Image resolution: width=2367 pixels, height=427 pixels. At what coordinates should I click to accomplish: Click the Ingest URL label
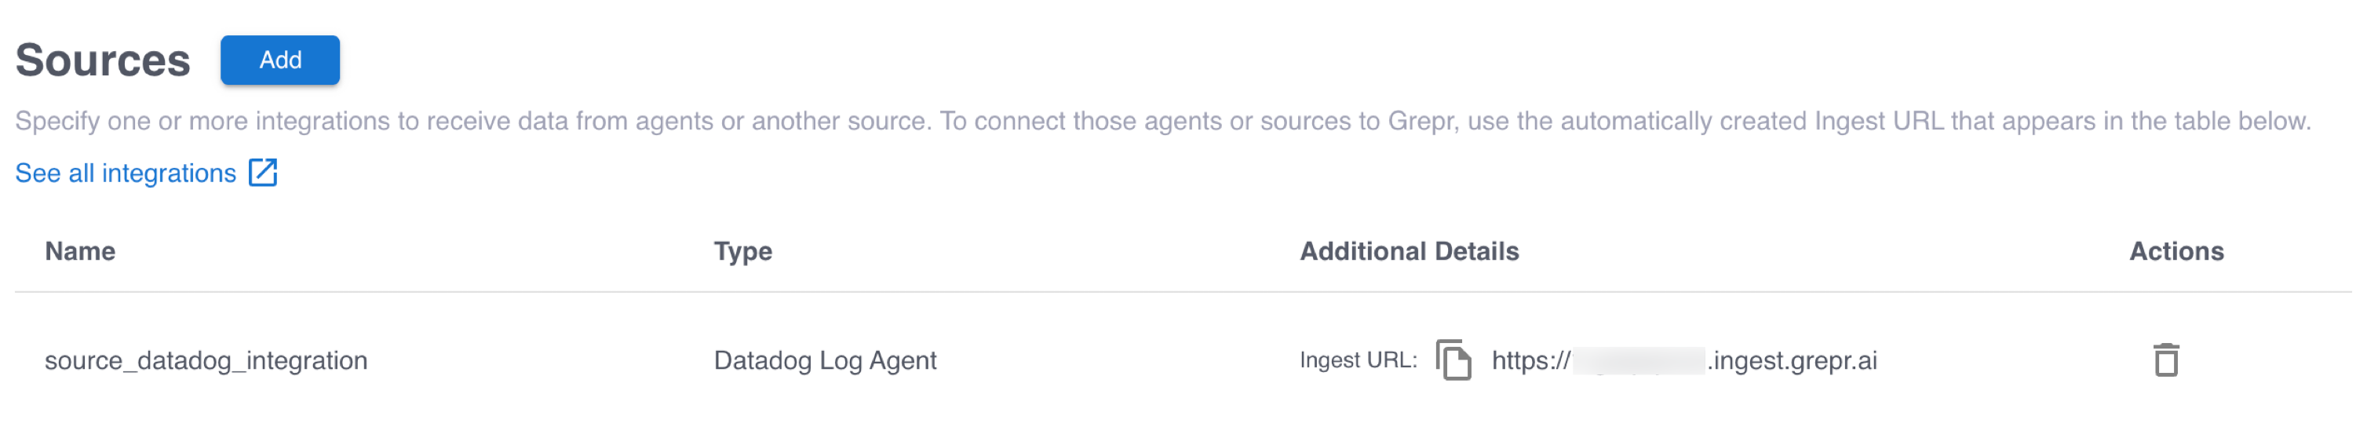point(1357,361)
